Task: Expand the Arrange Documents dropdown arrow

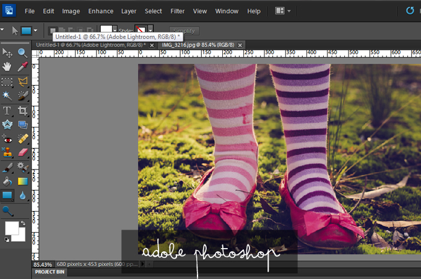Action: [x=289, y=11]
